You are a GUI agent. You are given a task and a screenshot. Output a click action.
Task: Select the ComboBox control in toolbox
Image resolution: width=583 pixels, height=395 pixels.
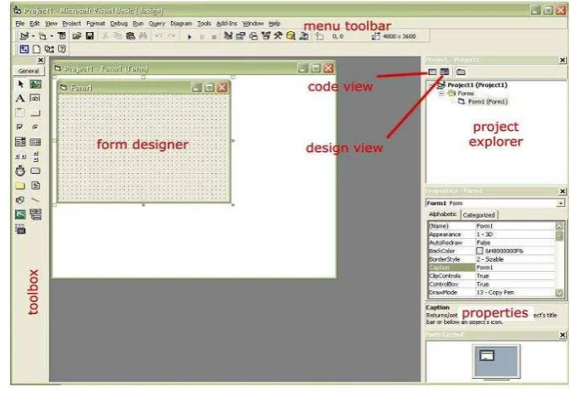(x=20, y=142)
